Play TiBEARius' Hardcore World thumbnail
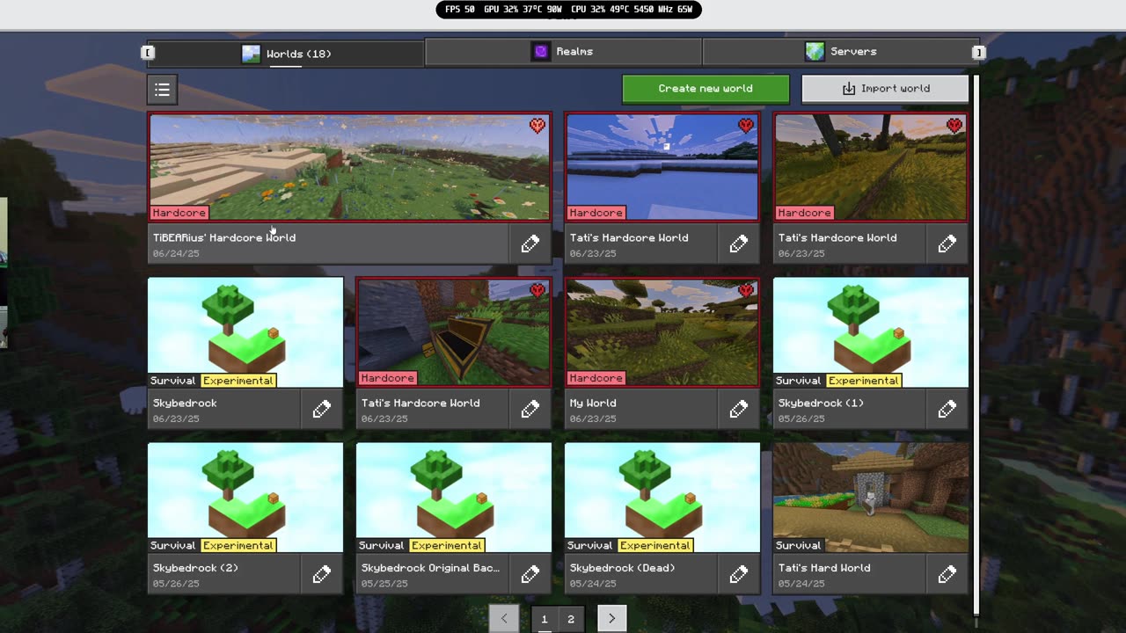The height and width of the screenshot is (633, 1126). pyautogui.click(x=349, y=167)
